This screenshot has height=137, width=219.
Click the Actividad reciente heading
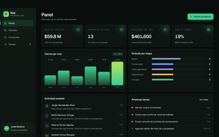pos(54,99)
